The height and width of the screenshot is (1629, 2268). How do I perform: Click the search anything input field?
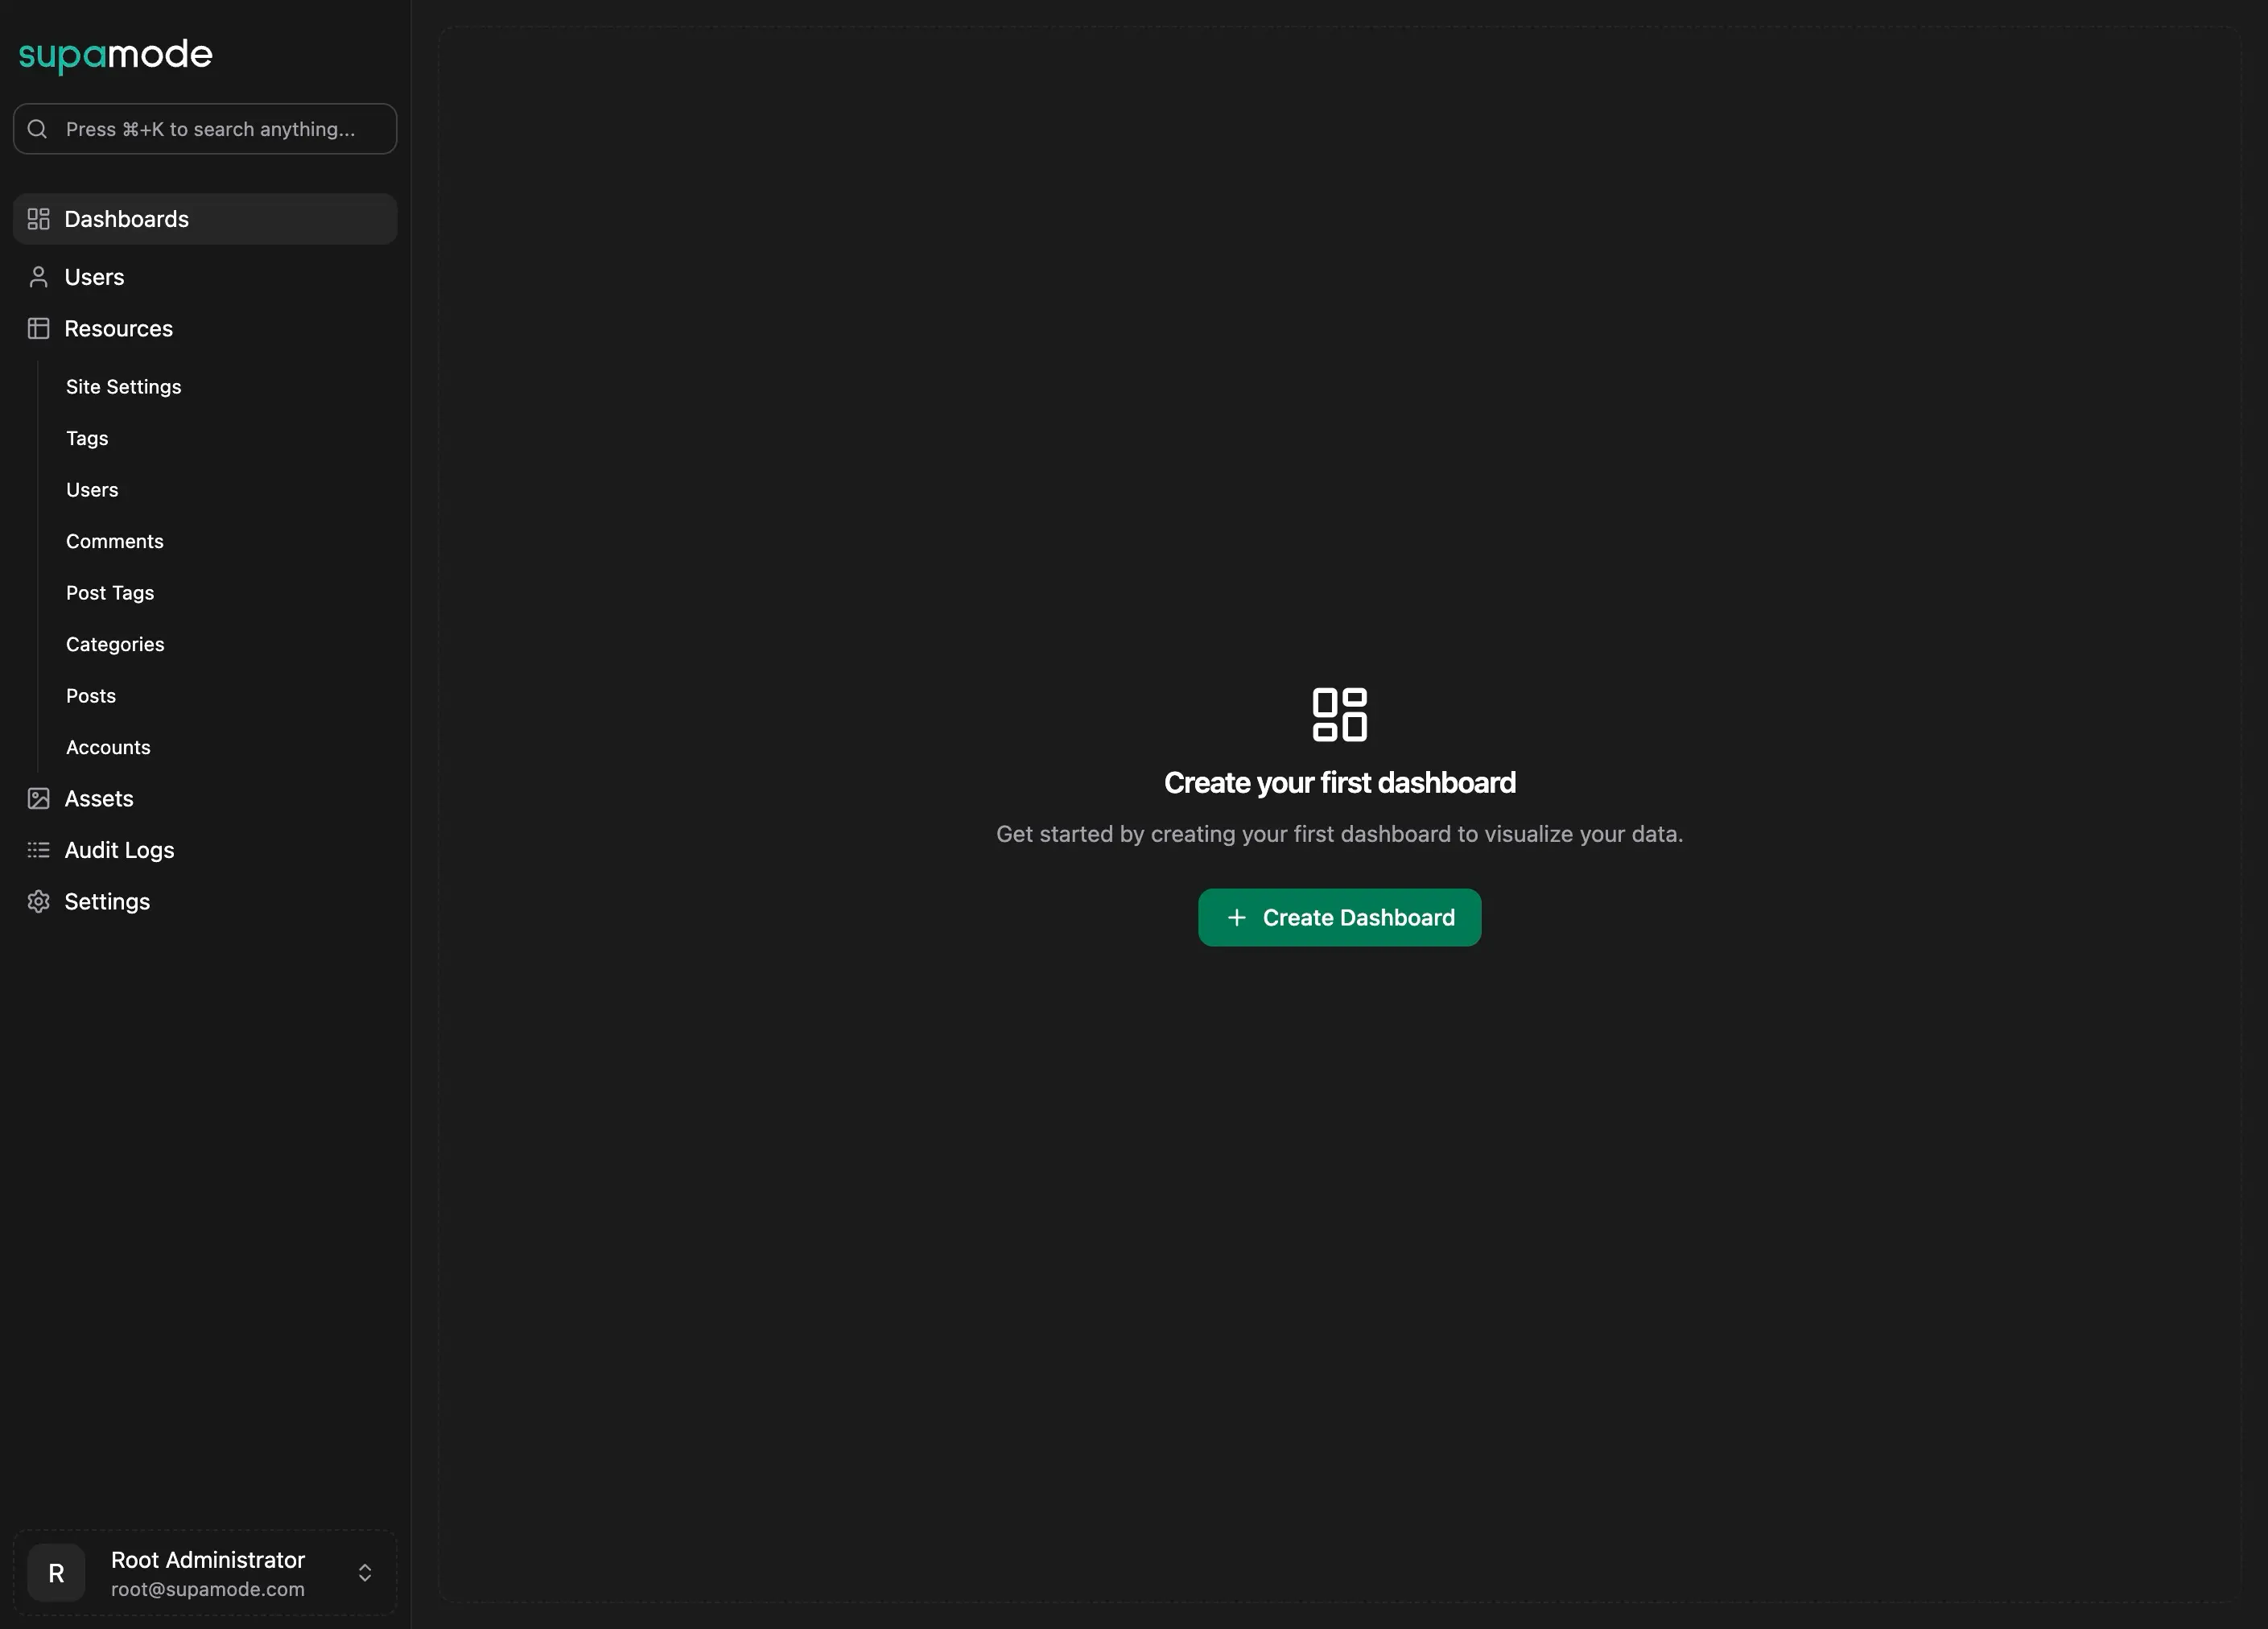(204, 128)
